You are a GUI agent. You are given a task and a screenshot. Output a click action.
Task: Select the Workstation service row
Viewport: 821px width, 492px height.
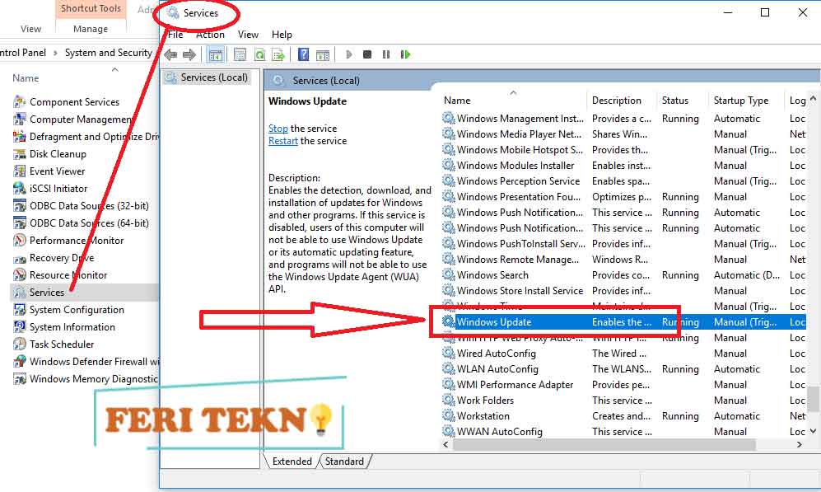pos(623,416)
